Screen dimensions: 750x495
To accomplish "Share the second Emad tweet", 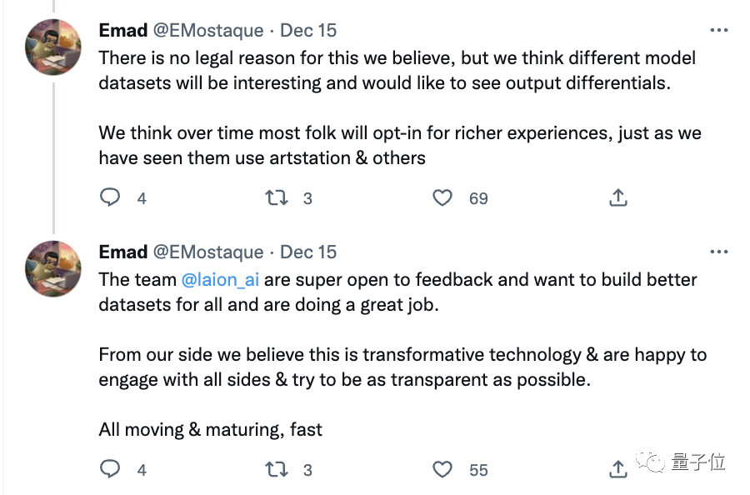I will pyautogui.click(x=617, y=468).
